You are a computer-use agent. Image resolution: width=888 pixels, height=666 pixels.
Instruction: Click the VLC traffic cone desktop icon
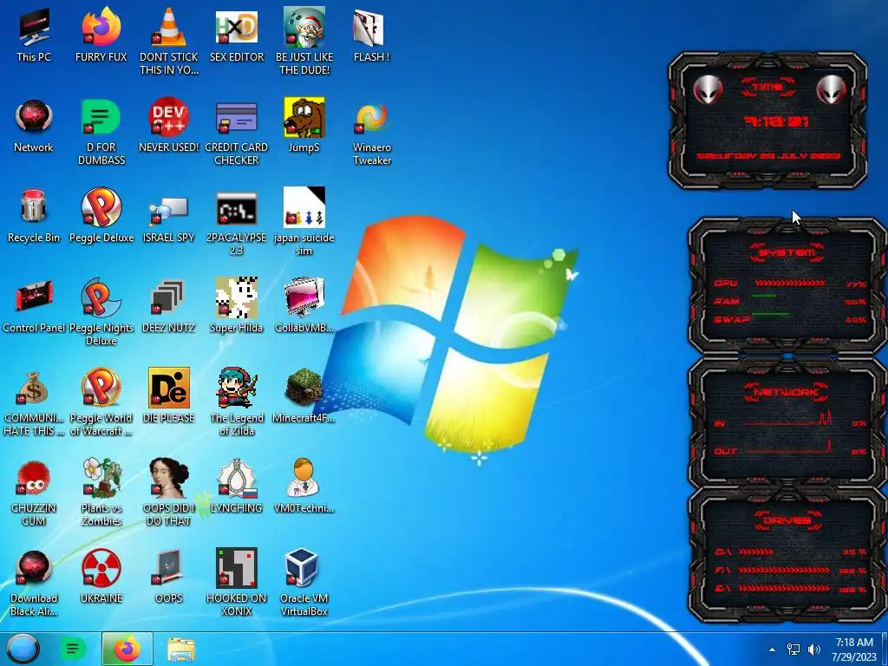[169, 27]
